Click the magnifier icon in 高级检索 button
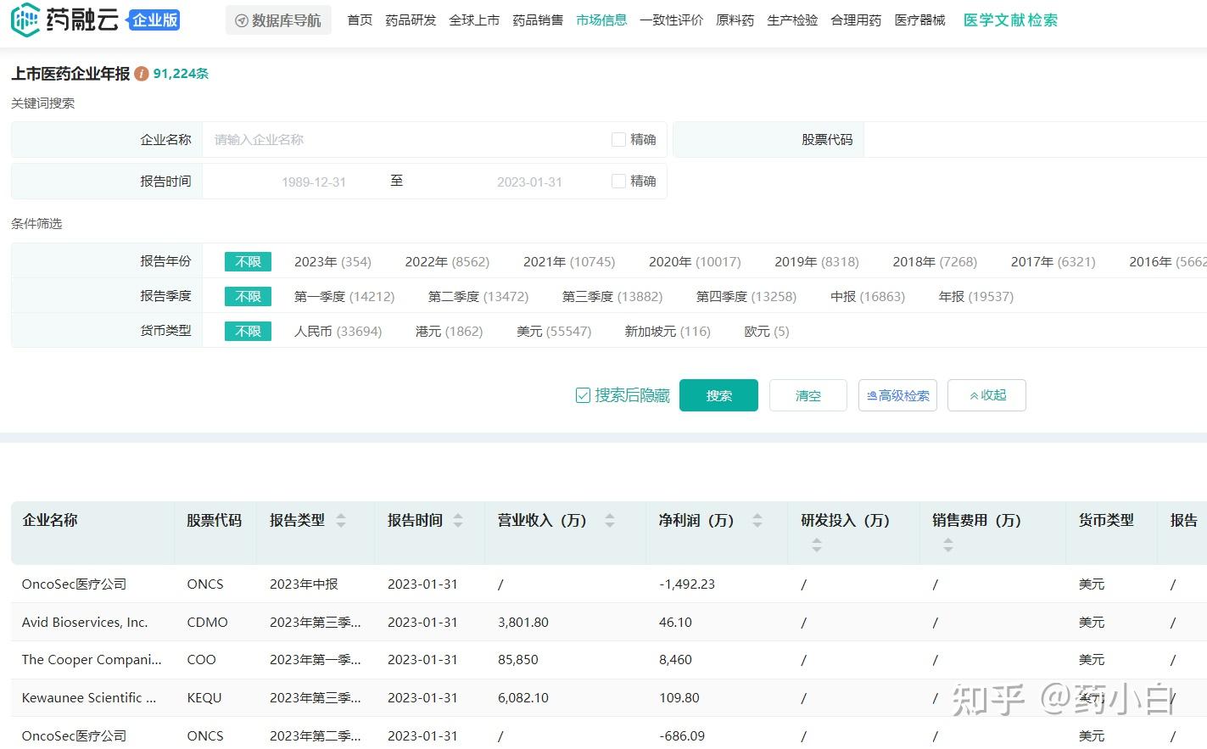 click(874, 395)
